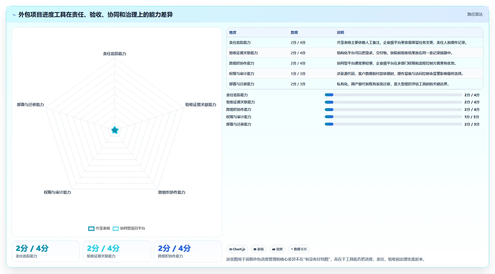Select the 跨组织协作能力 table row cell
Image resolution: width=495 pixels, height=274 pixels.
[242, 63]
